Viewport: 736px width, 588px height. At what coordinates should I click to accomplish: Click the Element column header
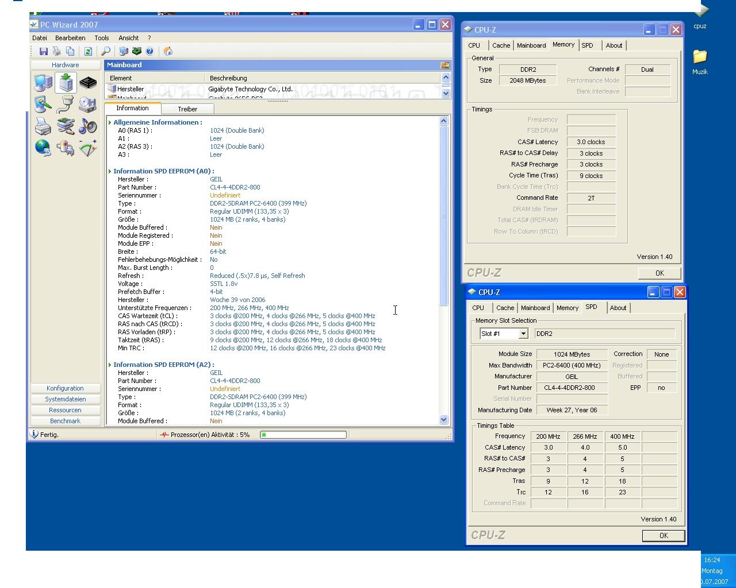tap(155, 78)
